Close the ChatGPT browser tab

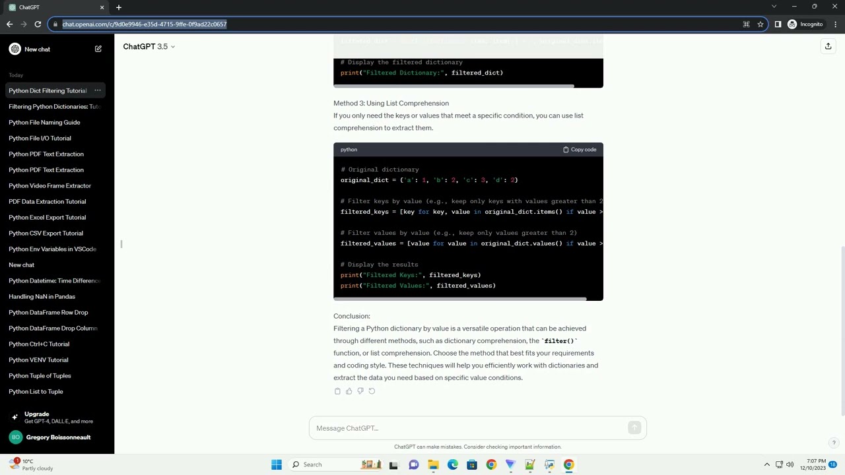(x=102, y=7)
